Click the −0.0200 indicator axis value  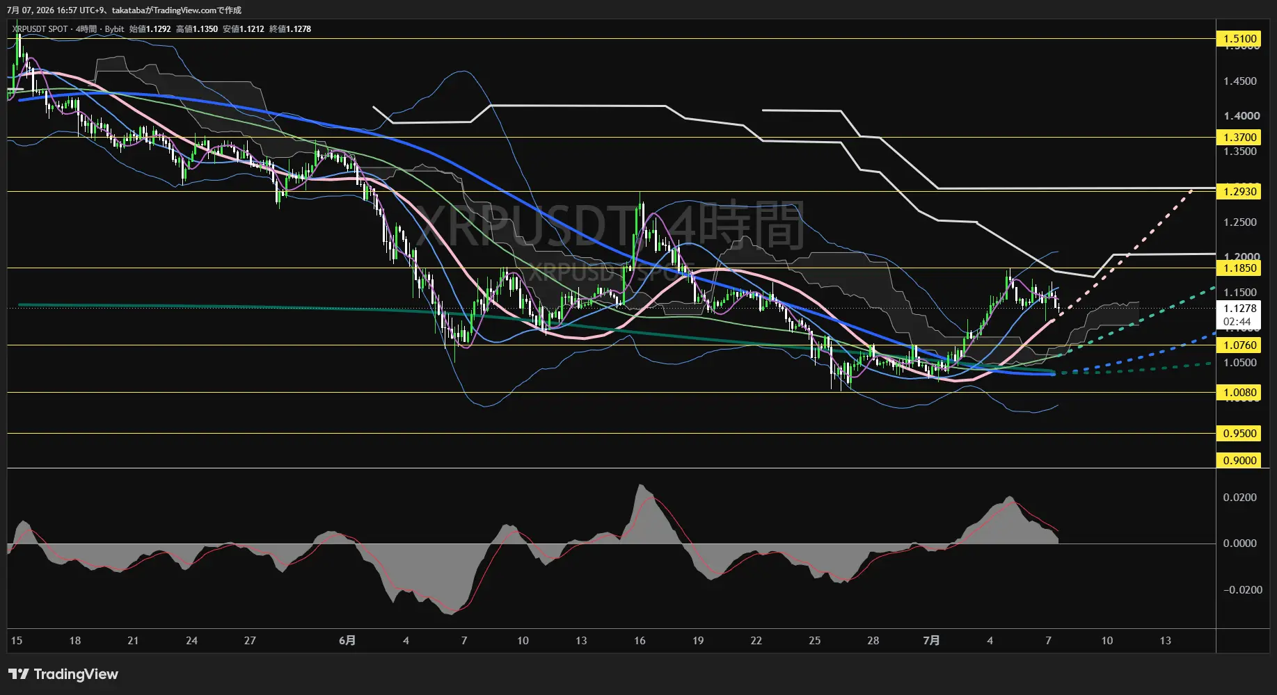[x=1242, y=590]
